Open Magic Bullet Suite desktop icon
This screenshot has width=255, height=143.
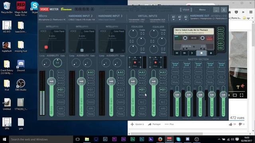point(21,9)
